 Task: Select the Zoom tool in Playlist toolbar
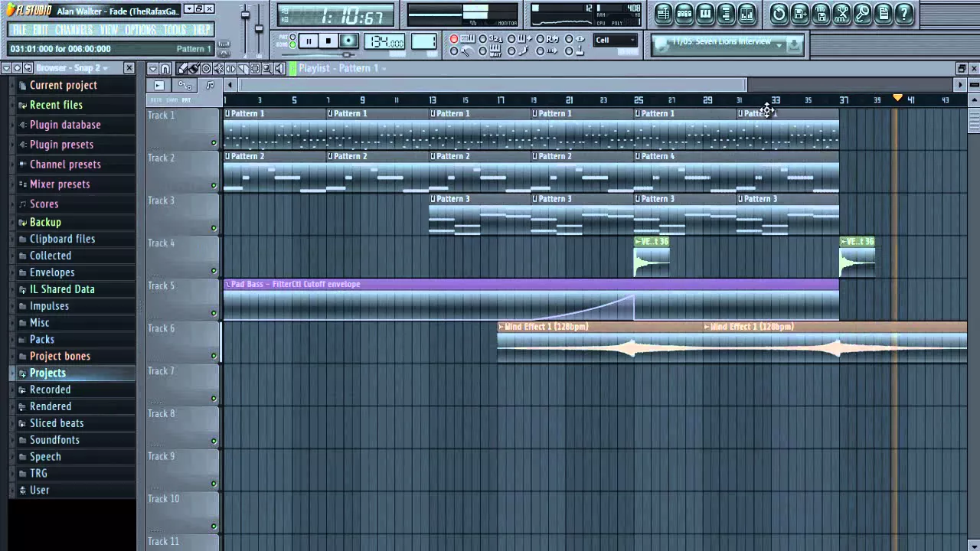pos(267,69)
